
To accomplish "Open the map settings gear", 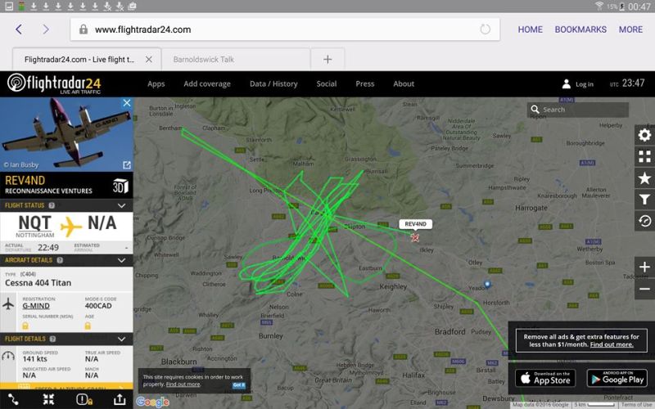I will click(644, 135).
